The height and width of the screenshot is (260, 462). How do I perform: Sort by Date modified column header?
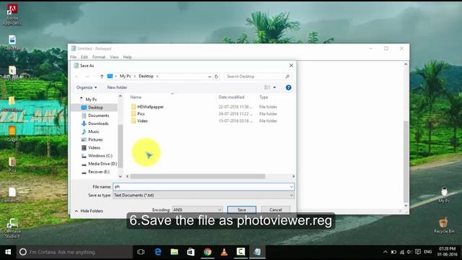[x=231, y=97]
